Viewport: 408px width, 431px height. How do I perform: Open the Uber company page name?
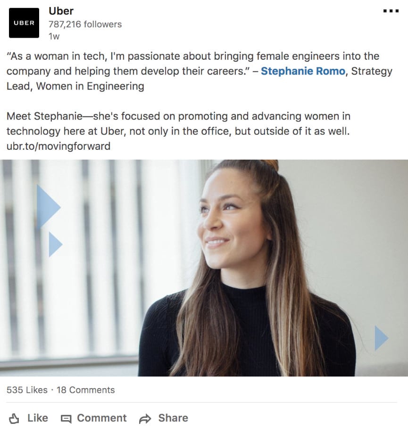61,11
